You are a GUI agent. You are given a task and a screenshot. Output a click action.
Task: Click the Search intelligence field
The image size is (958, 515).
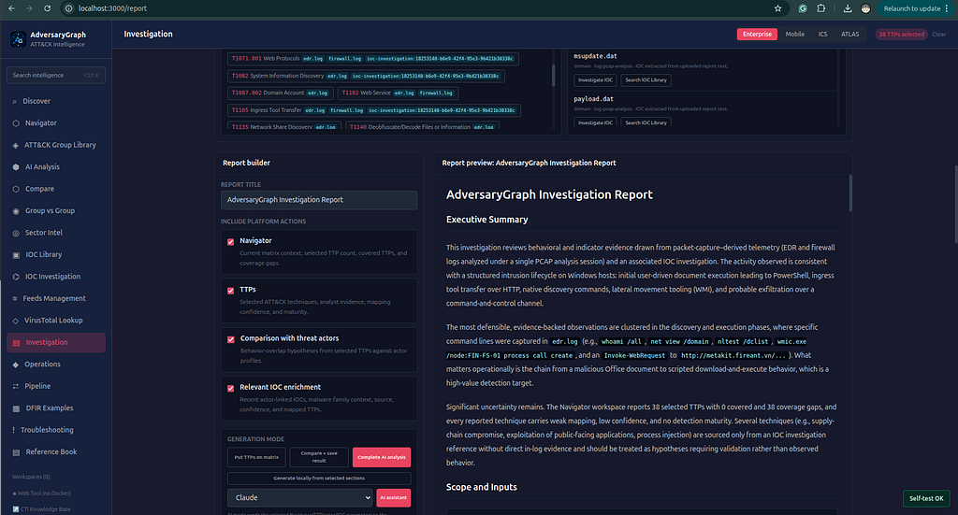tap(55, 75)
